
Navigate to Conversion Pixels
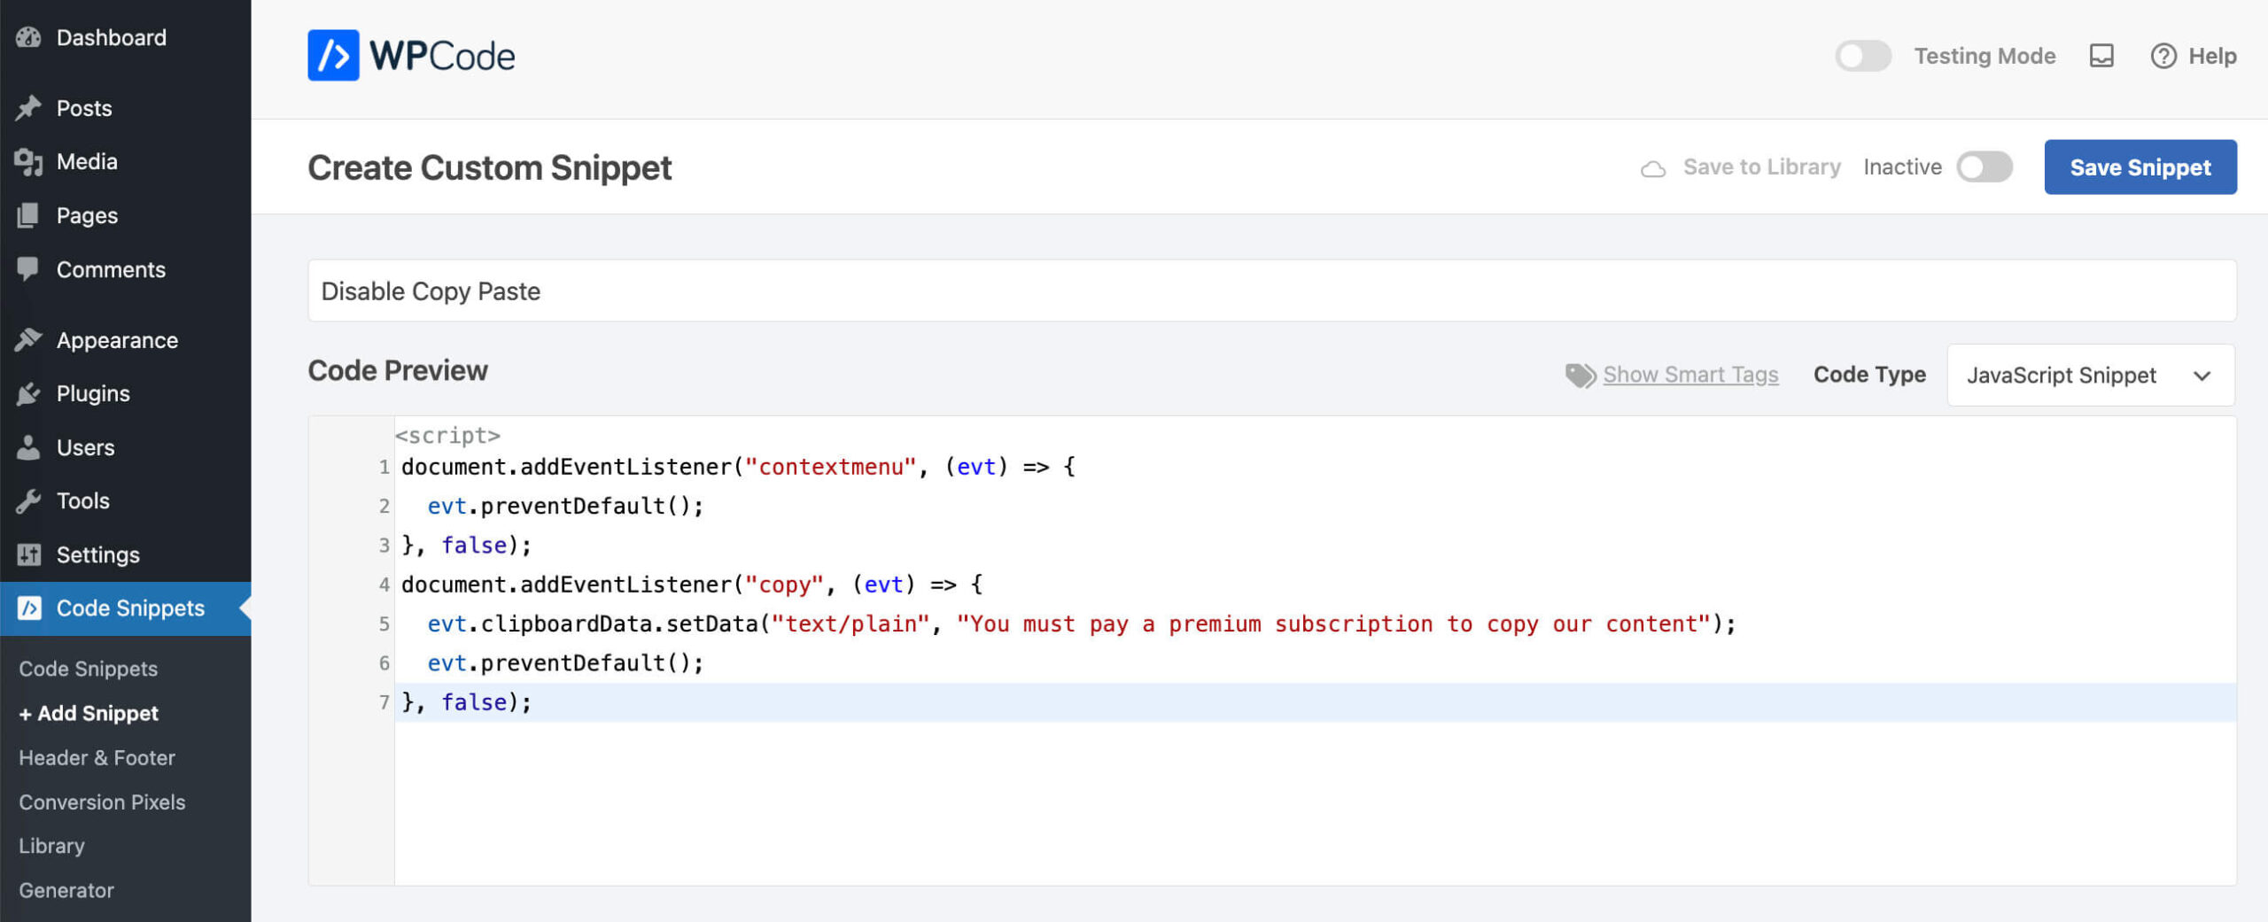click(102, 802)
